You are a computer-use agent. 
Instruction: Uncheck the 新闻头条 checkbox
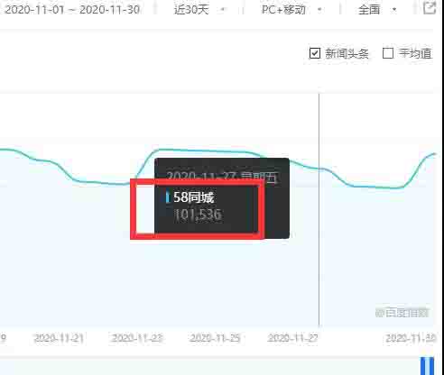[x=315, y=53]
